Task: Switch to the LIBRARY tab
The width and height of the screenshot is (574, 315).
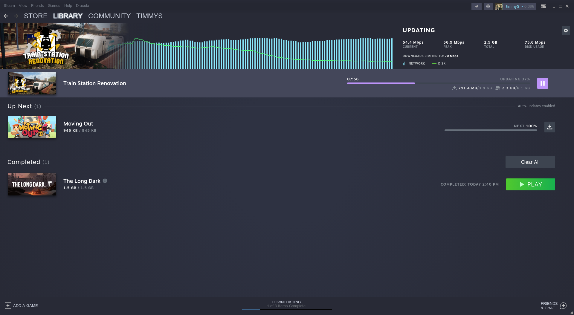Action: 68,16
